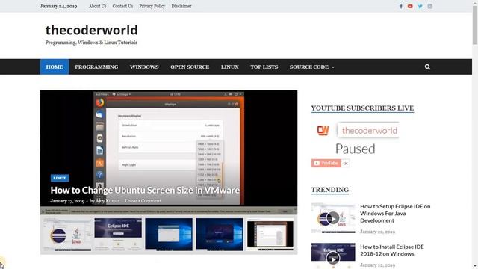Viewport: 478px width, 269px height.
Task: Select the third slider thumbnail with Windows dialog
Action: pos(169,235)
